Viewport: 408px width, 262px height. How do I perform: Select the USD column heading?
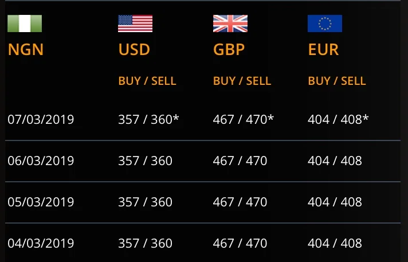tap(134, 49)
